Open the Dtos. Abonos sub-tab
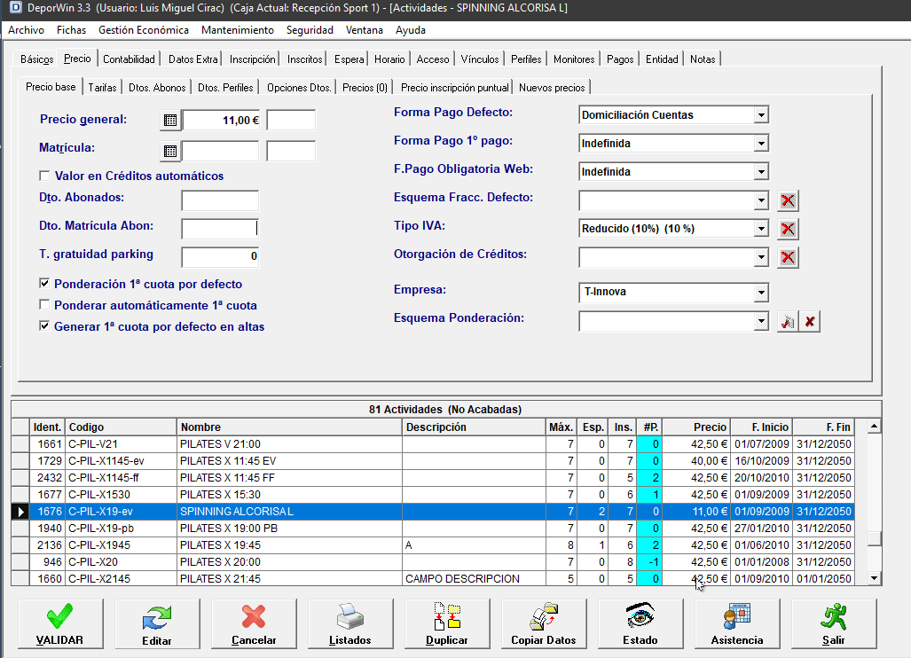 157,88
